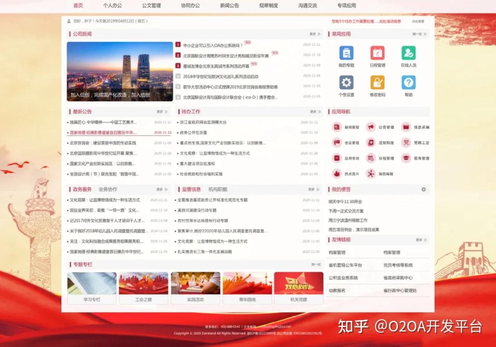This screenshot has height=347, width=496.
Task: Launch 法规制度 from 应用导航
Action: [x=380, y=143]
